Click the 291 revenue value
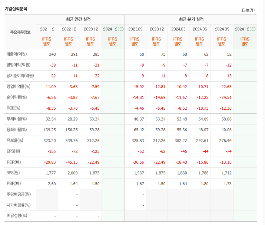 [74, 54]
